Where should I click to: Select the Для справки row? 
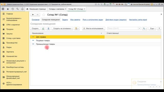[96, 37]
